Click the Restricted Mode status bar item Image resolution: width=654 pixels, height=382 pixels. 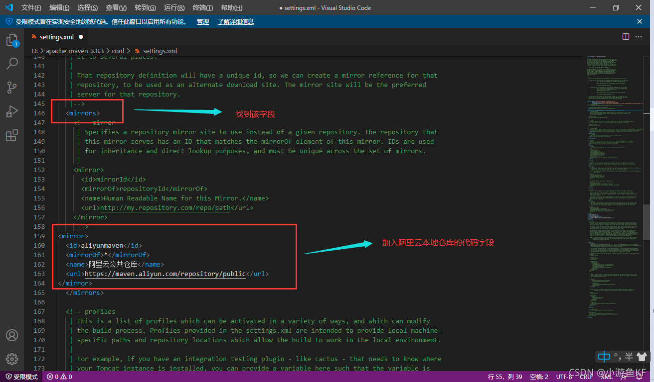point(22,377)
